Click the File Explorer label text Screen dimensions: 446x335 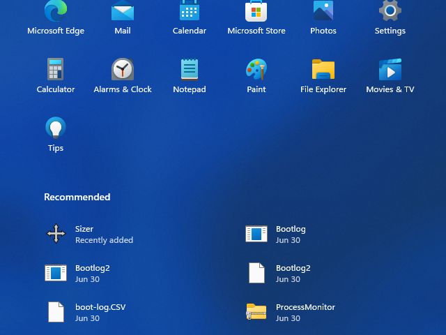click(323, 89)
